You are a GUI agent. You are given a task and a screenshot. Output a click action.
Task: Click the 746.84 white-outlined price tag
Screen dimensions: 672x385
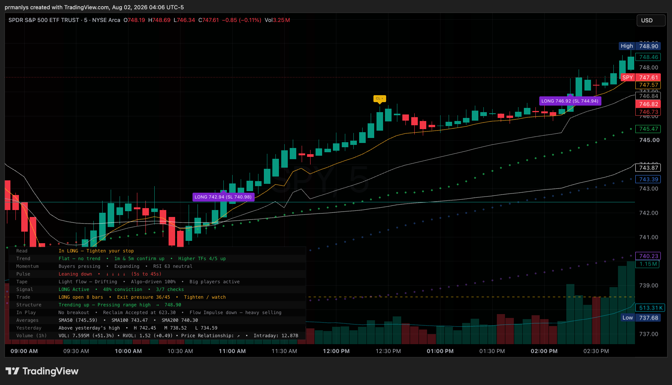coord(648,96)
